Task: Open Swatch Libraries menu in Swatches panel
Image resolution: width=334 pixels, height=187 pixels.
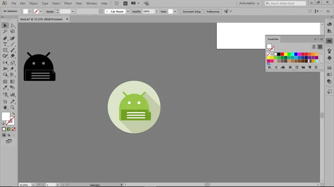Action: pos(270,67)
